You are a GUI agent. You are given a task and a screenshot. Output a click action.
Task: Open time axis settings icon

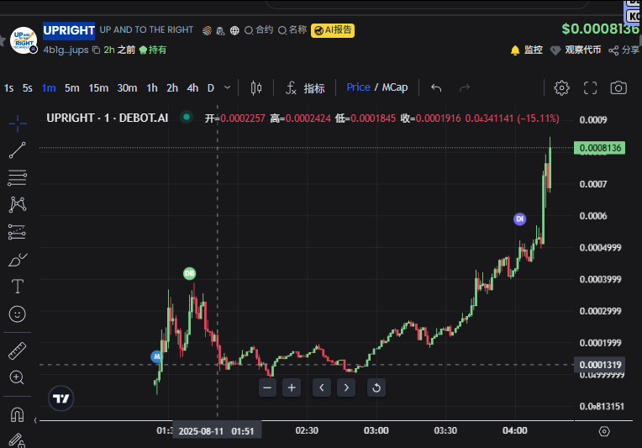(604, 431)
